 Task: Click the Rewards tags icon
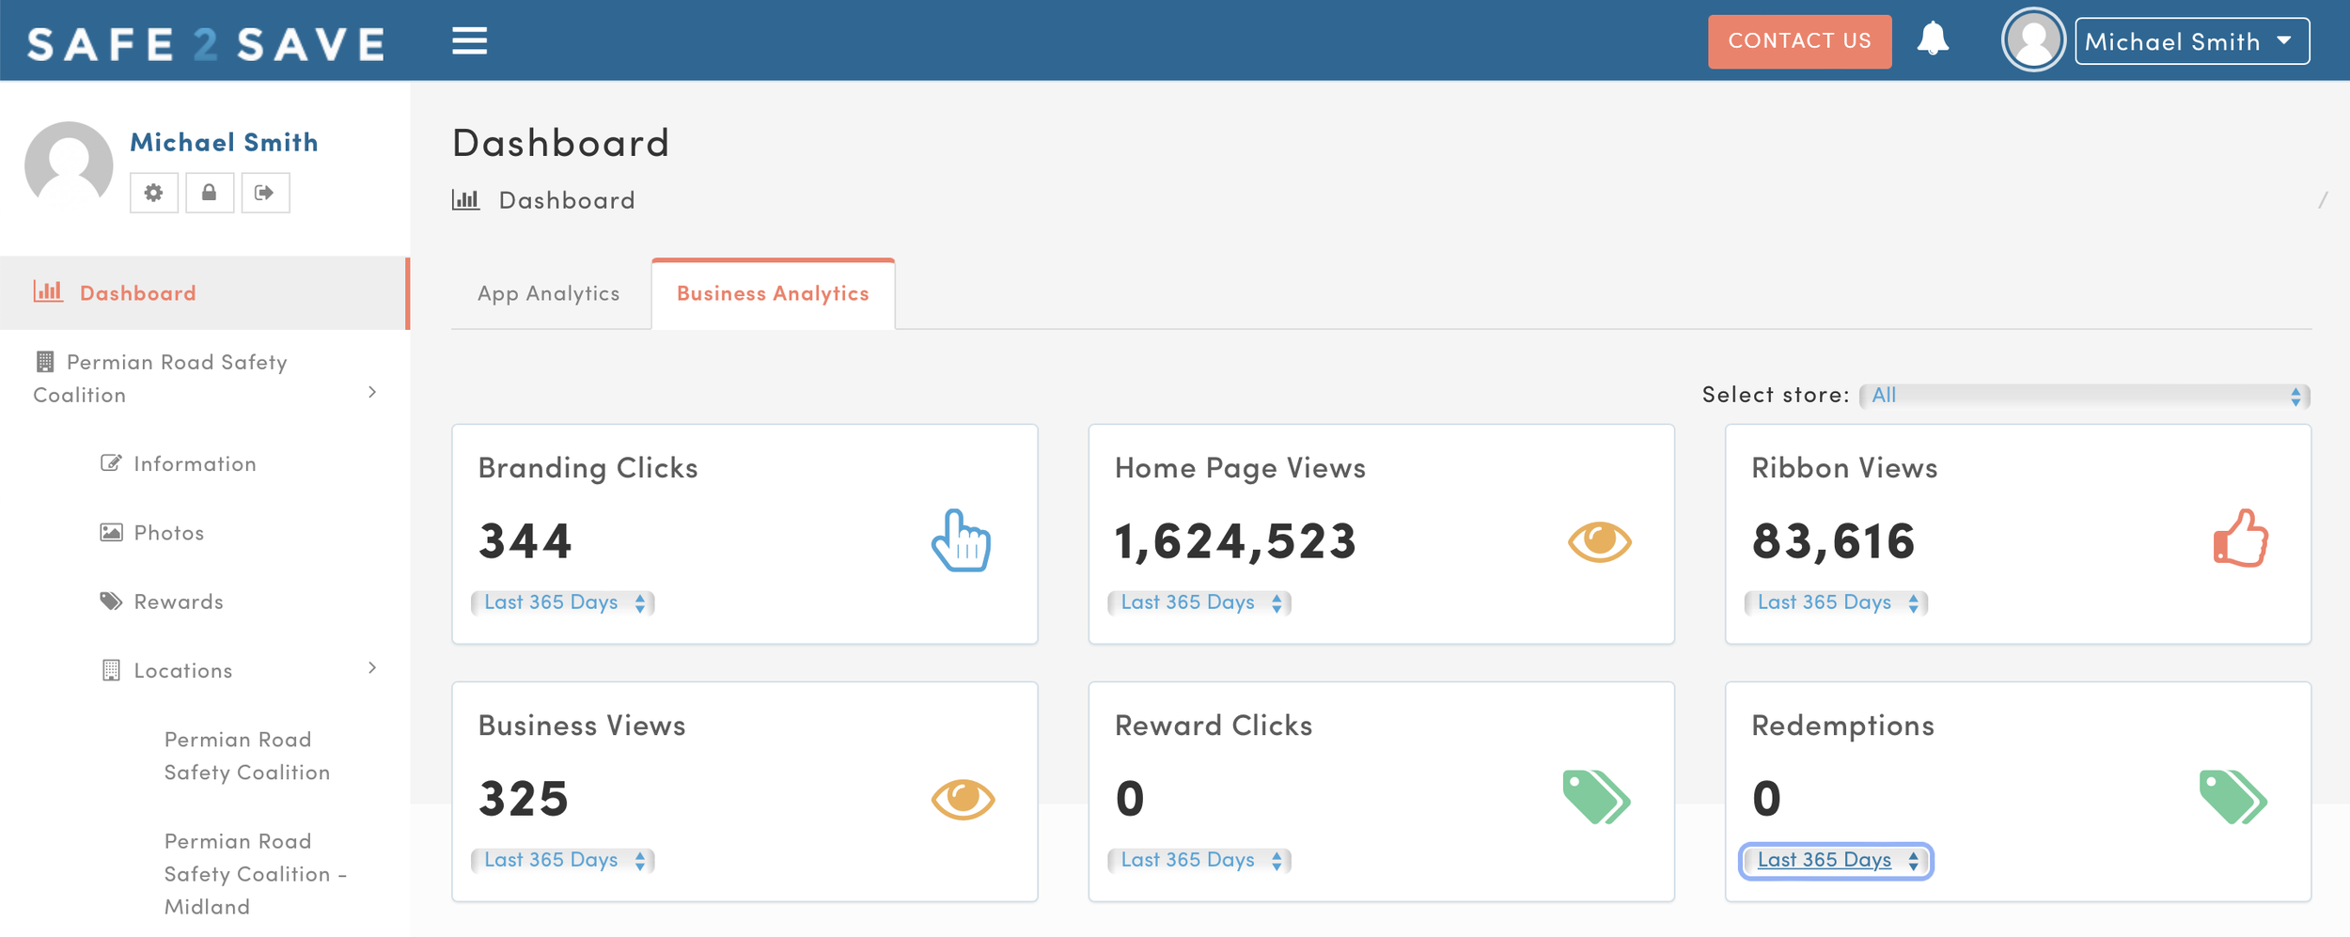(x=111, y=601)
